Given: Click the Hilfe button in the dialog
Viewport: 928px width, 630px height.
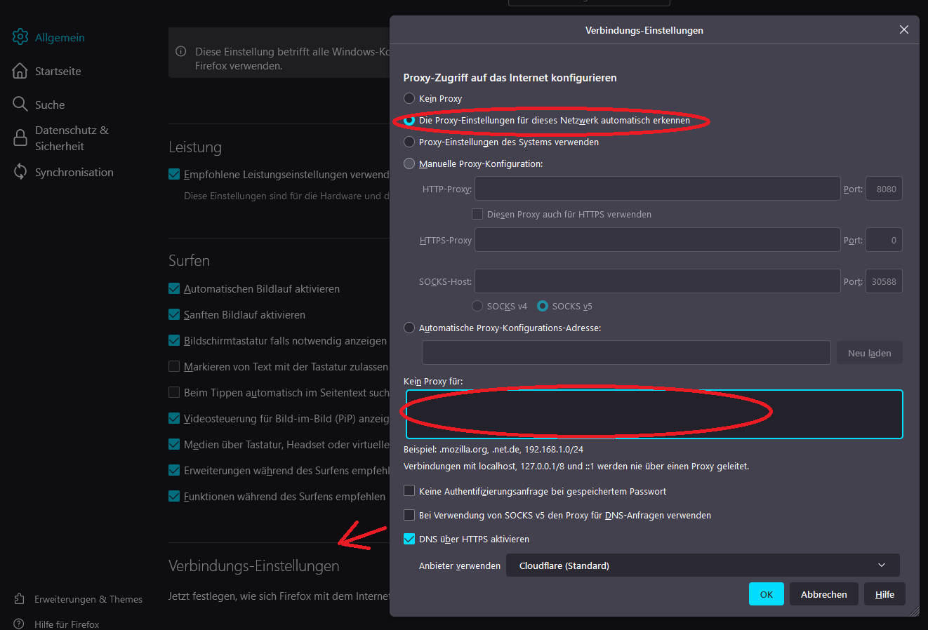Looking at the screenshot, I should coord(884,594).
